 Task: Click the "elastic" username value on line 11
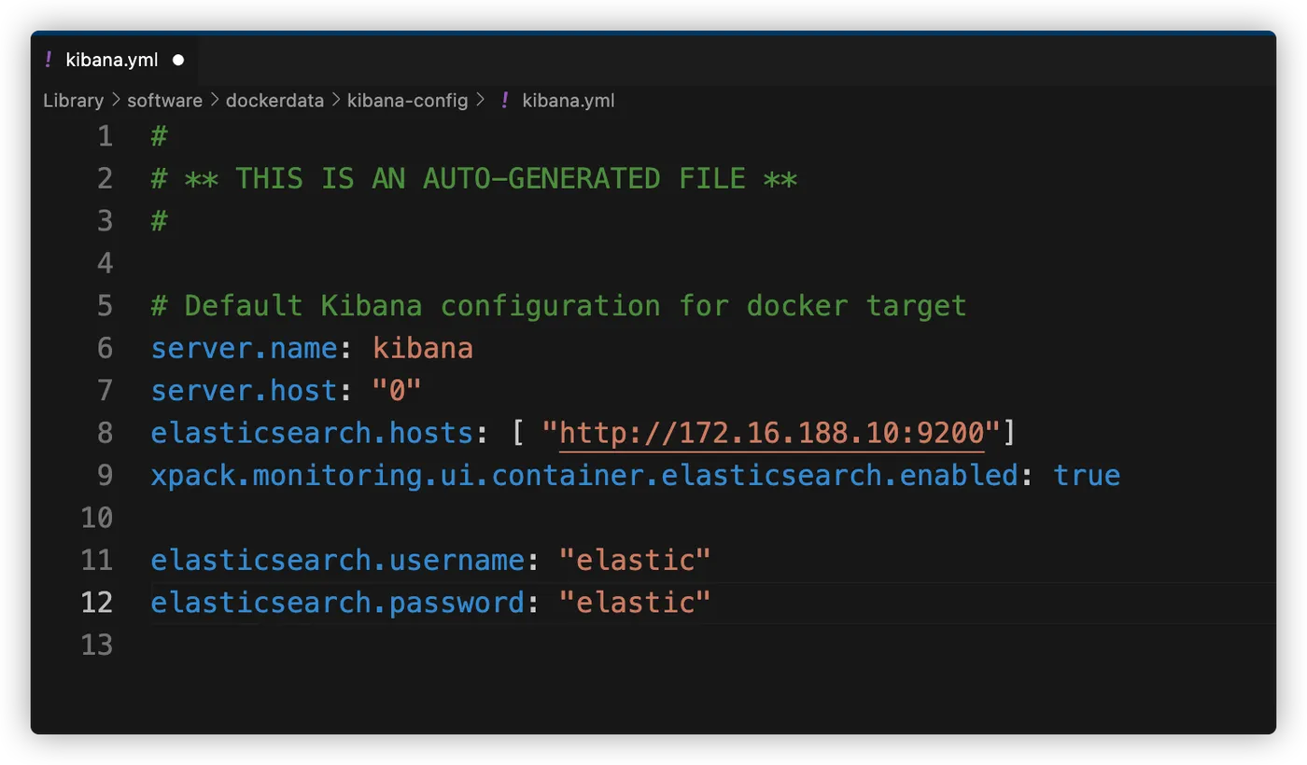[635, 560]
